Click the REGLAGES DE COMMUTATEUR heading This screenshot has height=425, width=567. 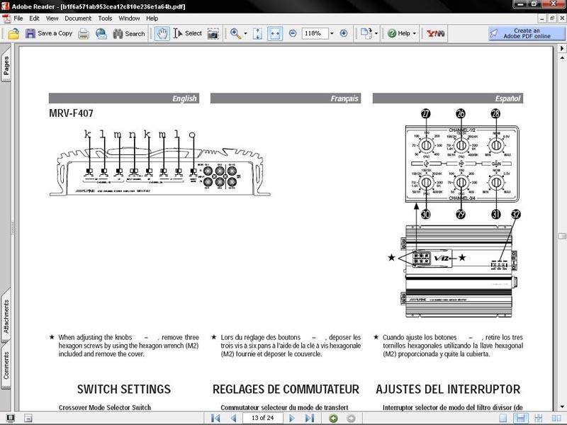pyautogui.click(x=286, y=389)
